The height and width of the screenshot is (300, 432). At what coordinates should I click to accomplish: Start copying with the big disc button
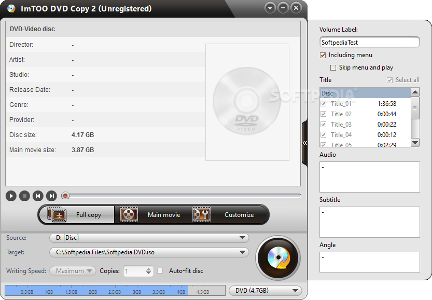click(x=278, y=258)
